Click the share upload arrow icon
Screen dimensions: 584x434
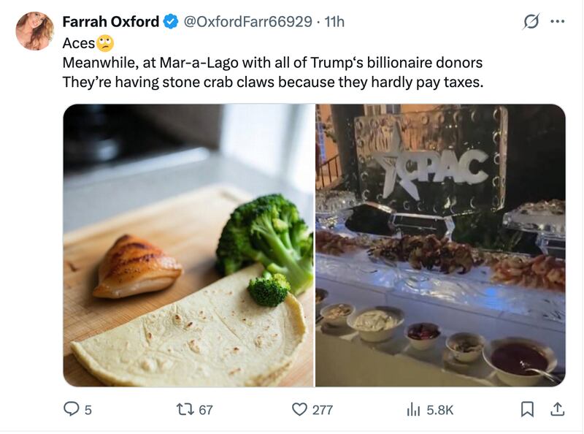pos(556,410)
